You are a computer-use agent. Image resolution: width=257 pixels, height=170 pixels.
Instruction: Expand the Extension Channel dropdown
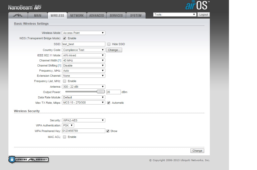[x=84, y=76]
